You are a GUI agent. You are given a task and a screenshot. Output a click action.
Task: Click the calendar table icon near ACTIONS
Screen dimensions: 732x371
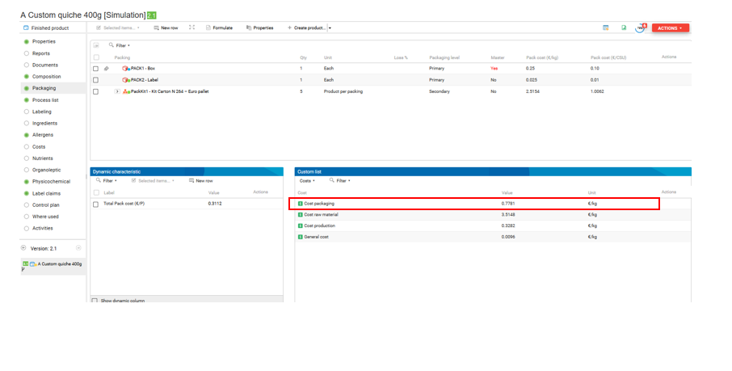(605, 28)
